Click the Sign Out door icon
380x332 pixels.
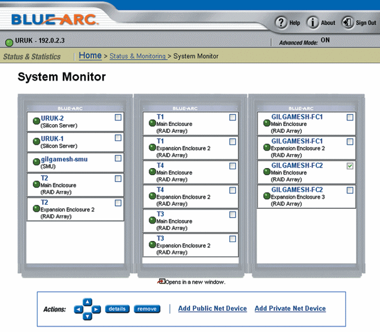click(348, 23)
